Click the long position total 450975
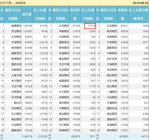The width and height of the screenshot is (149, 140). click(x=76, y=136)
